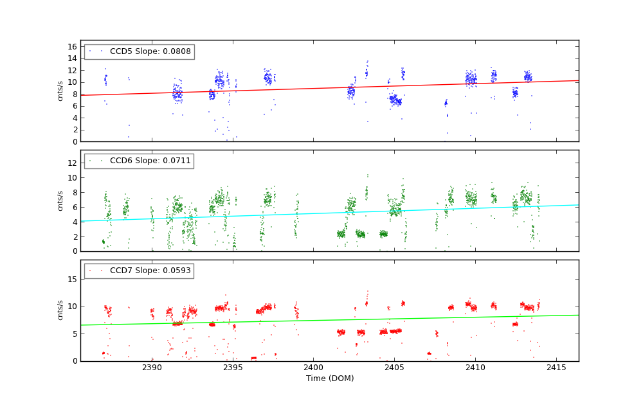Image resolution: width=643 pixels, height=401 pixels.
Task: Click the 16 tick label in the top panel
Action: (73, 46)
